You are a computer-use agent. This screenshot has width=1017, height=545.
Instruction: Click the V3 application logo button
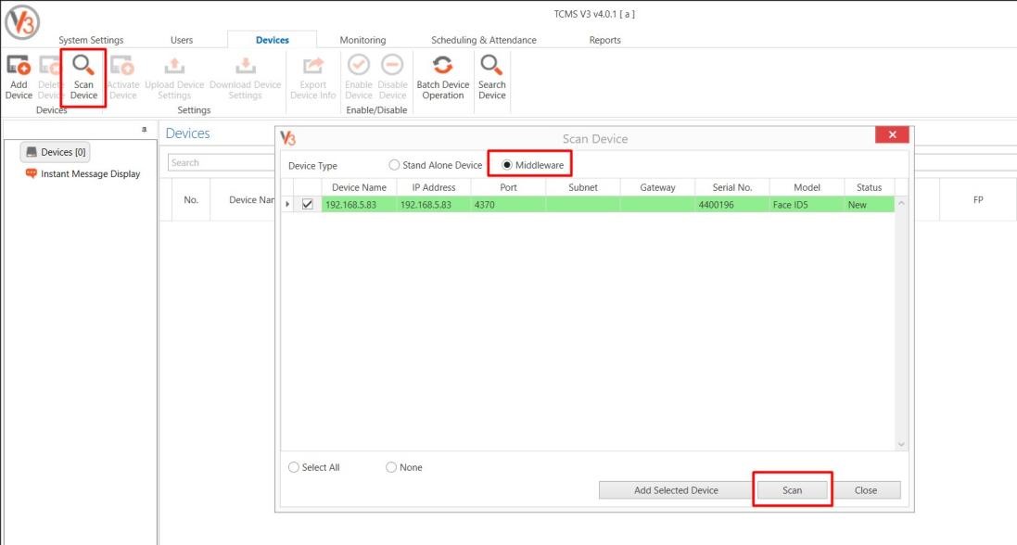pyautogui.click(x=22, y=21)
